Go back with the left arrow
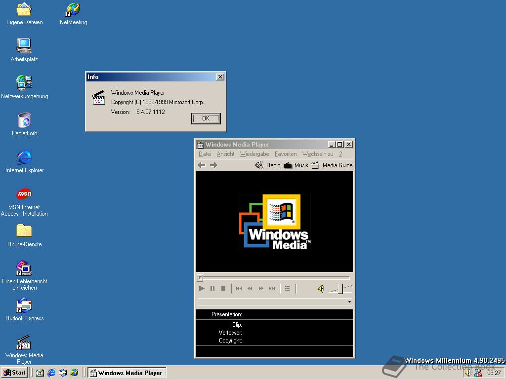Viewport: 506px width, 379px height. [x=202, y=165]
